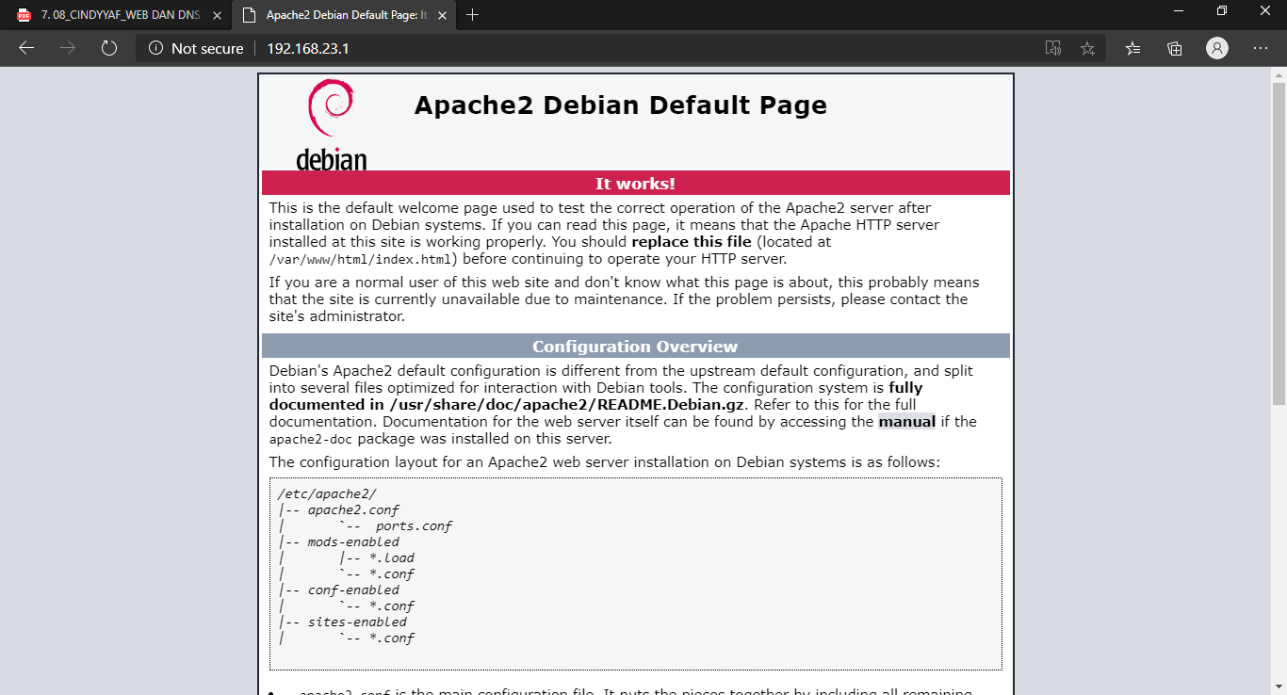The width and height of the screenshot is (1287, 695).
Task: Click the forward navigation arrow
Action: 67,48
